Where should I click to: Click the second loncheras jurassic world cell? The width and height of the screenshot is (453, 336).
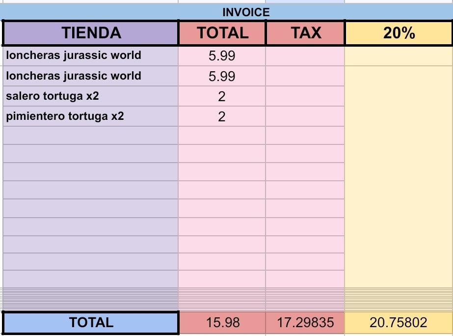pos(91,76)
